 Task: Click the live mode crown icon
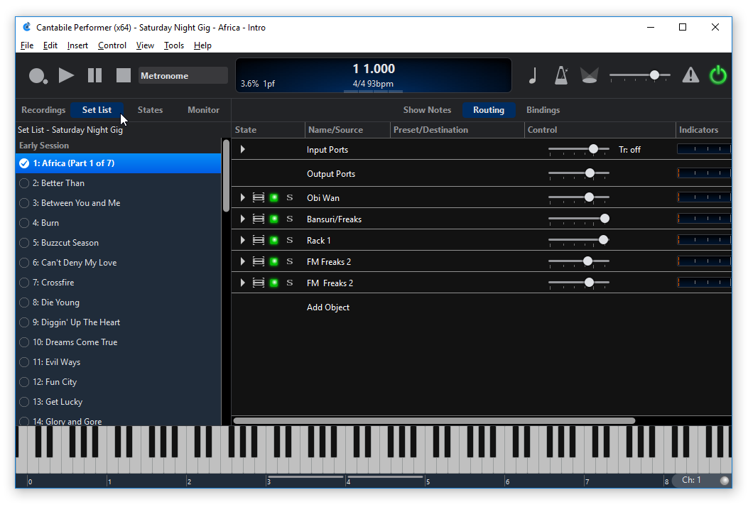590,75
